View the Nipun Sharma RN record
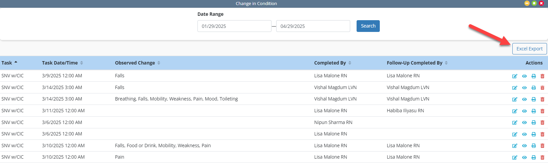Viewport: 548px width, 163px height. coord(524,123)
